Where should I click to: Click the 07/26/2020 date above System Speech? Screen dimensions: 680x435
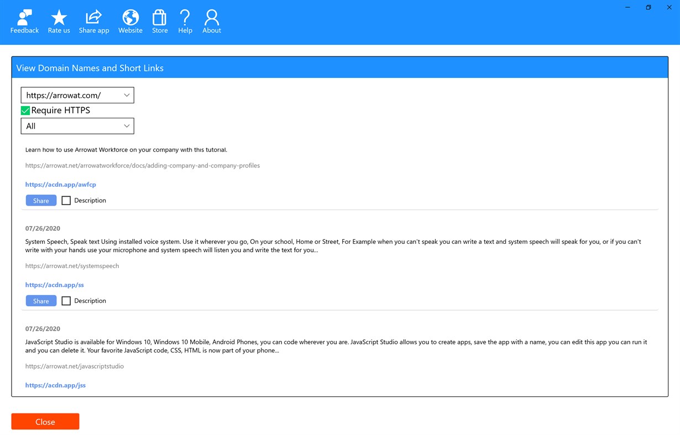(43, 228)
